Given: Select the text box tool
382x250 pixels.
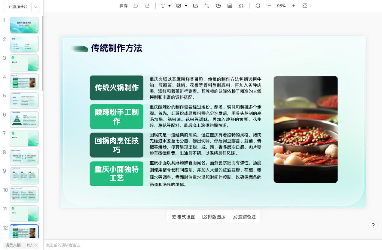Looking at the screenshot, I should pyautogui.click(x=163, y=6).
